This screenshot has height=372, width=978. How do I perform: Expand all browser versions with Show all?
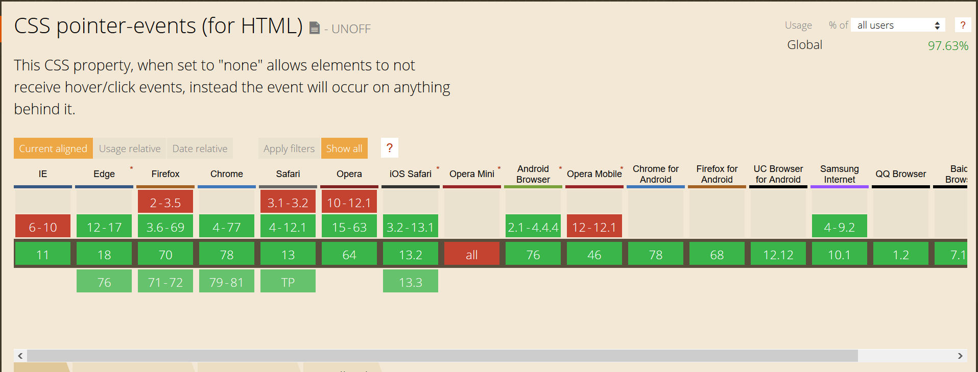click(x=344, y=148)
